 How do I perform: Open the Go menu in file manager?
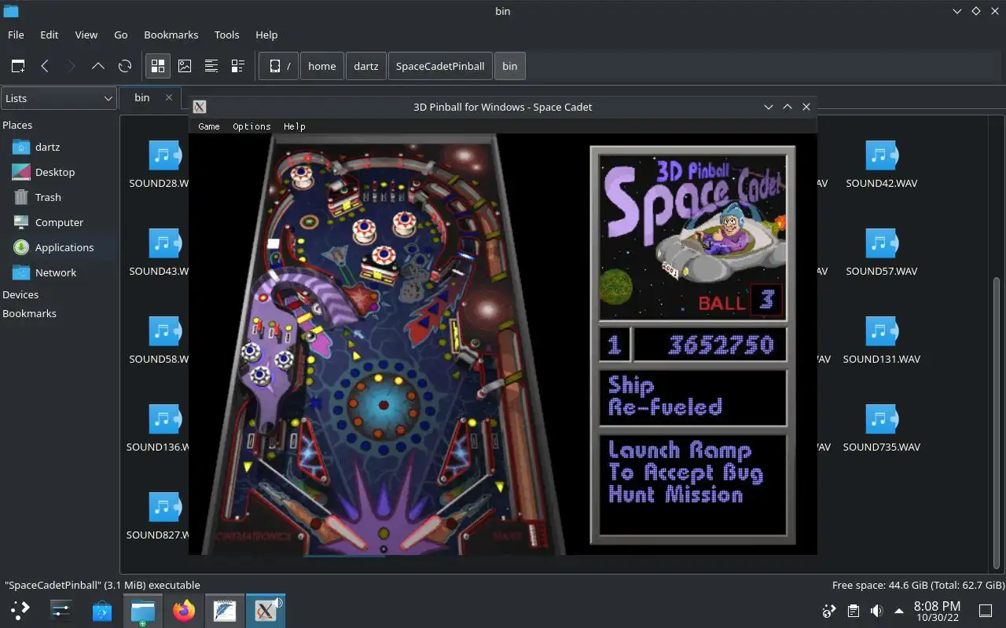click(x=121, y=35)
